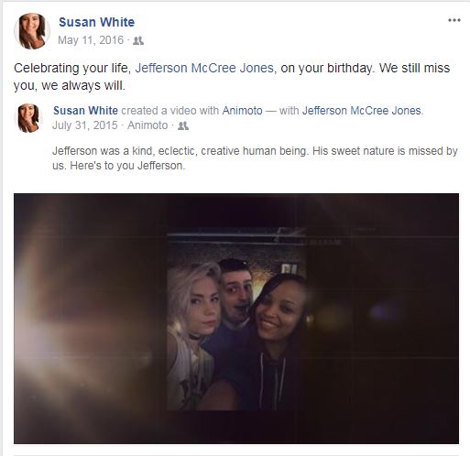Click 'Celebrating your life' post text
The image size is (470, 456).
(x=72, y=68)
